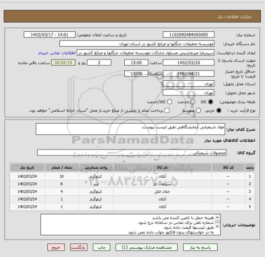265x257 pixels.
Task: Click response deadline time field 15:00
Action: pyautogui.click(x=136, y=63)
